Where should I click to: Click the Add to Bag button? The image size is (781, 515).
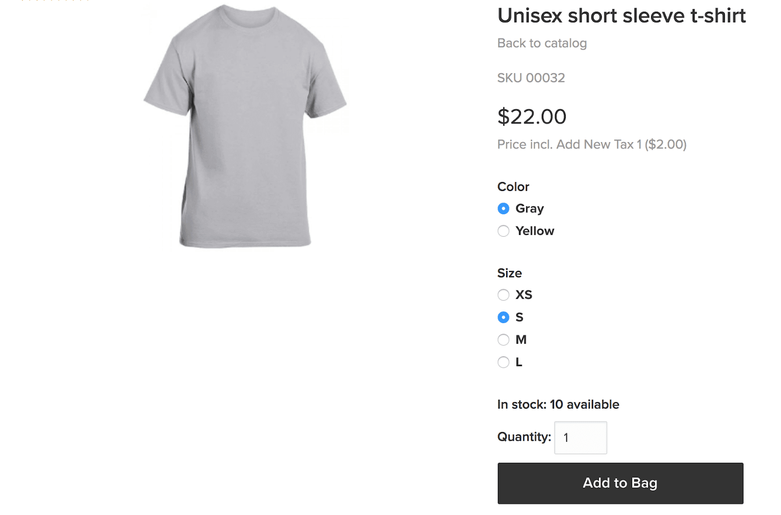pos(620,483)
